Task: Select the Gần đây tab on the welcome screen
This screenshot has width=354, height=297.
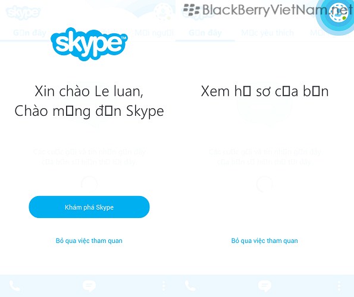Action: (x=30, y=33)
